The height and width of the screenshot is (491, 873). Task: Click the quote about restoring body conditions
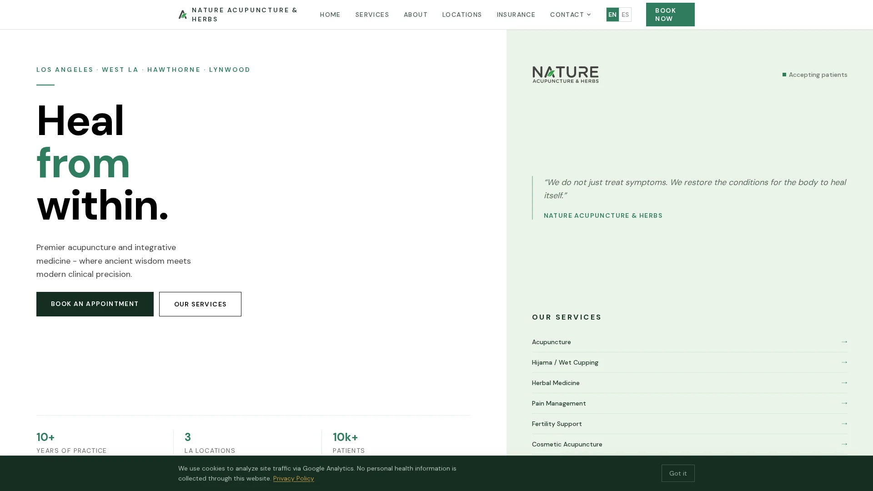coord(695,189)
